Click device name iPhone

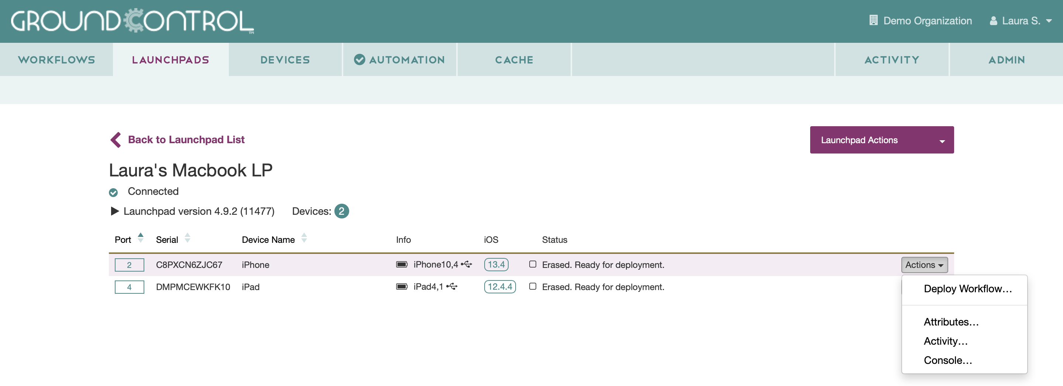pos(255,265)
